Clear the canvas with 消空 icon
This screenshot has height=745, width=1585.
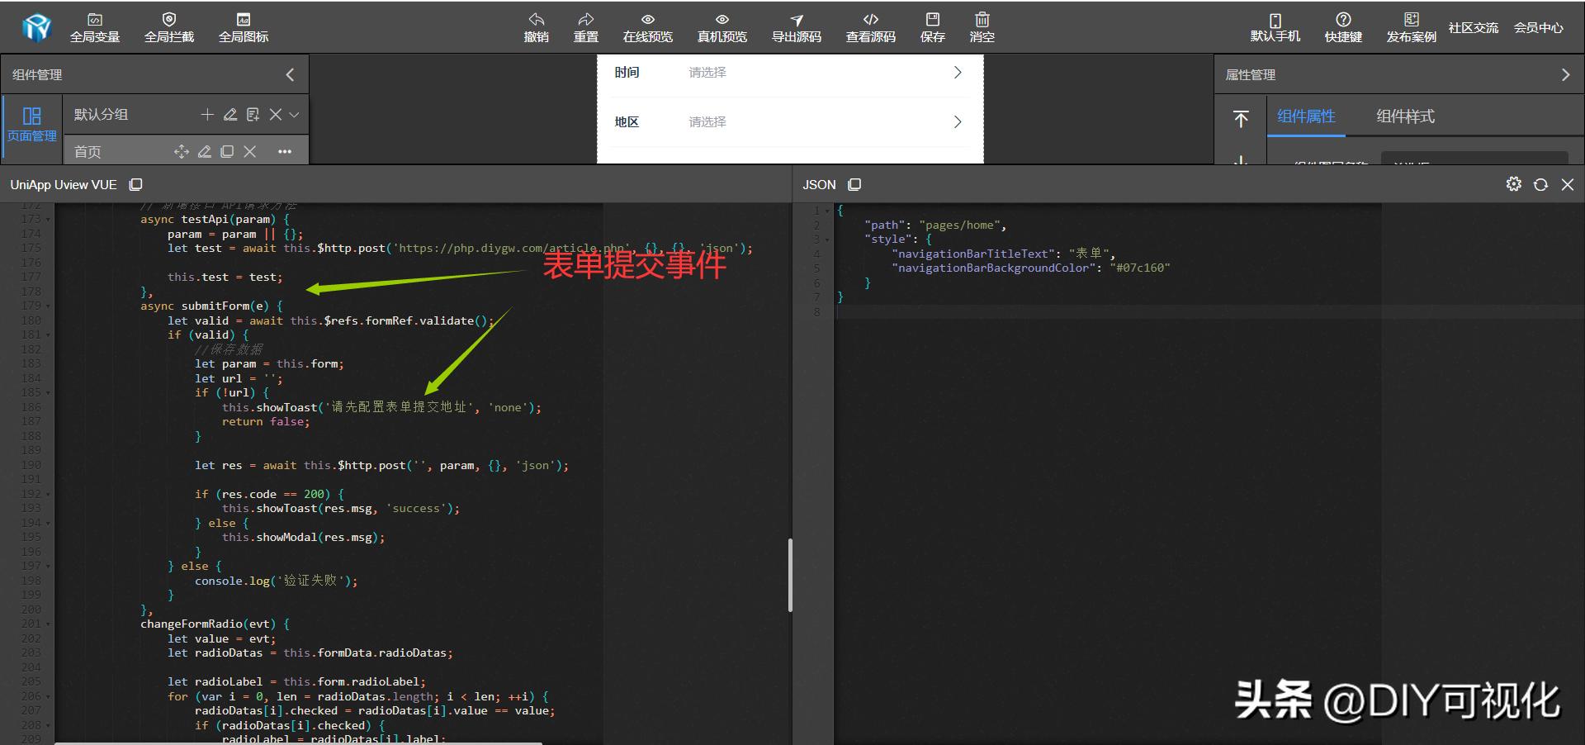(x=982, y=26)
